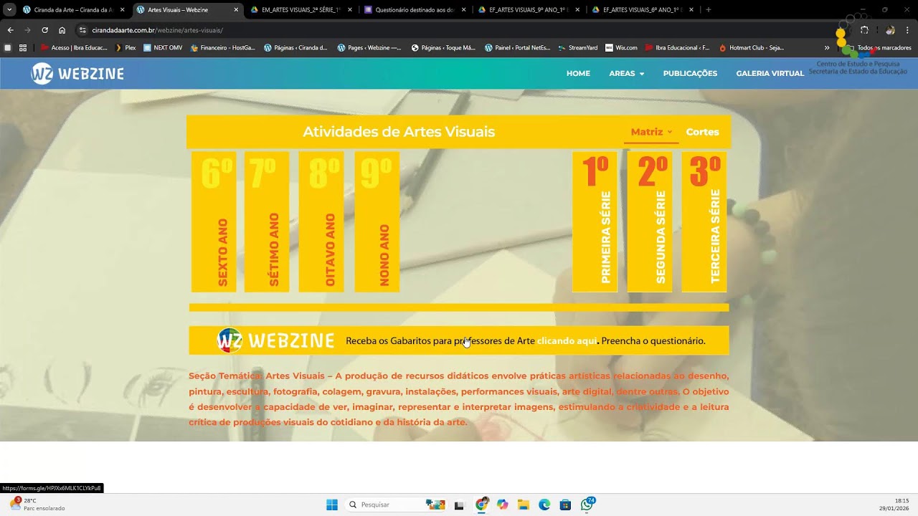
Task: Open Microsoft Store from taskbar
Action: coord(565,505)
